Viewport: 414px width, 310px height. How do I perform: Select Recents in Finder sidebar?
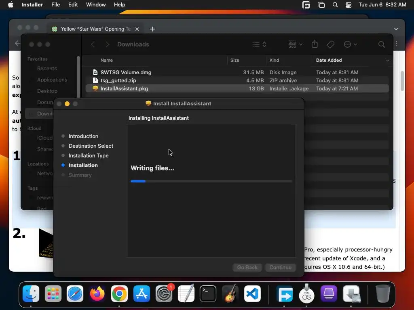(47, 68)
